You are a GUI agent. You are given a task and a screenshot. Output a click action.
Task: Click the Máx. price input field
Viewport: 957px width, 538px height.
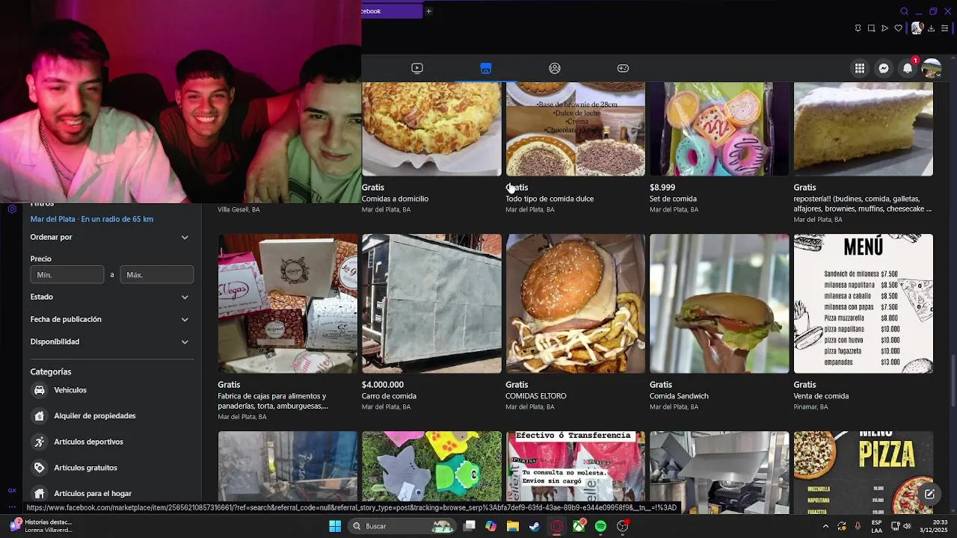click(x=157, y=275)
